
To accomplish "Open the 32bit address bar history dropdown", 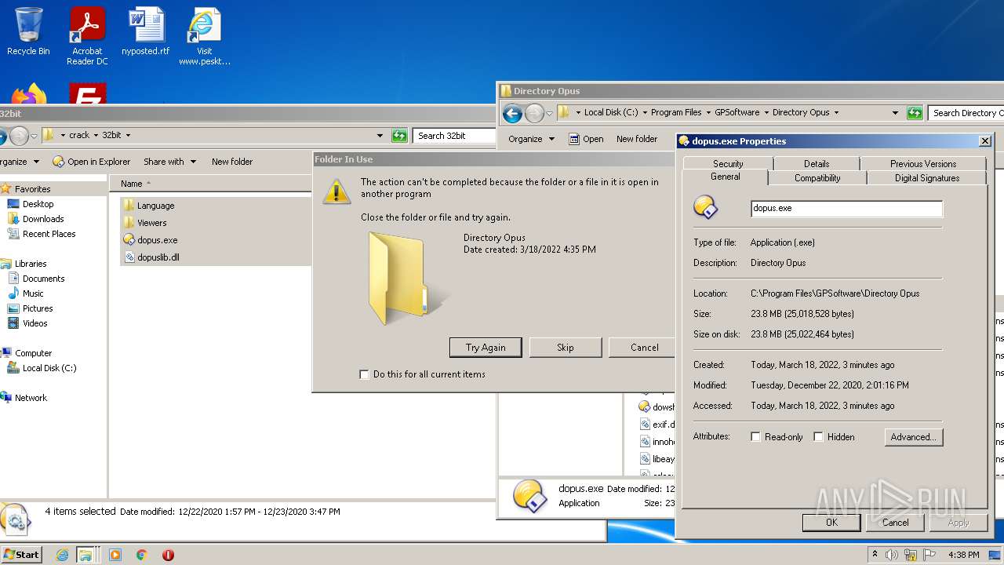I will coord(380,136).
